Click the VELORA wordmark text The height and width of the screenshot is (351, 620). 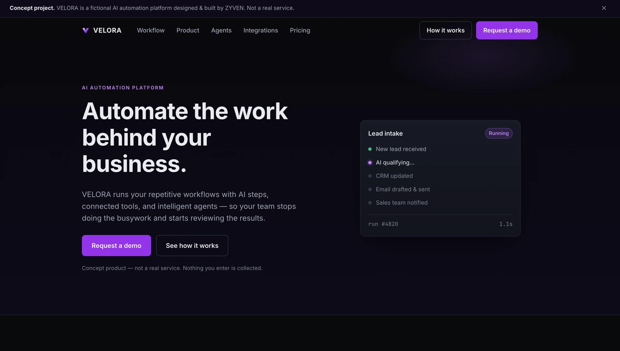(x=107, y=30)
